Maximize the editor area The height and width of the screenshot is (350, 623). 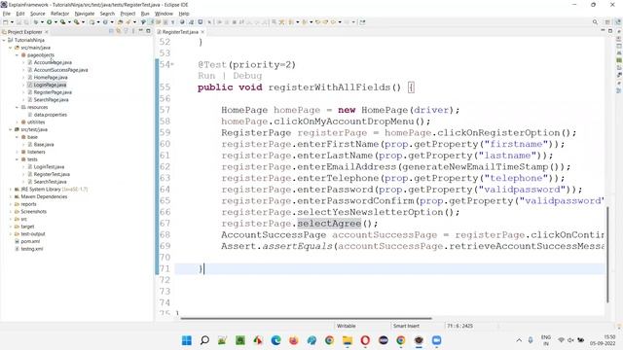[610, 31]
